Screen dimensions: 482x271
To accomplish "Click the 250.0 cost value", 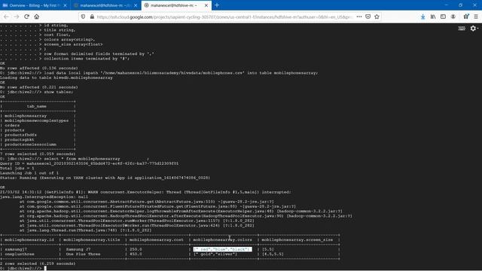I will click(136, 249).
